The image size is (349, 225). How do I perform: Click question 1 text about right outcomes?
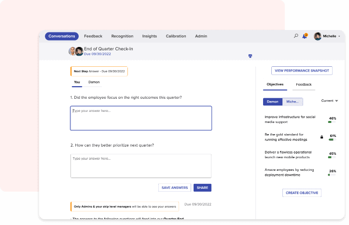coord(126,98)
